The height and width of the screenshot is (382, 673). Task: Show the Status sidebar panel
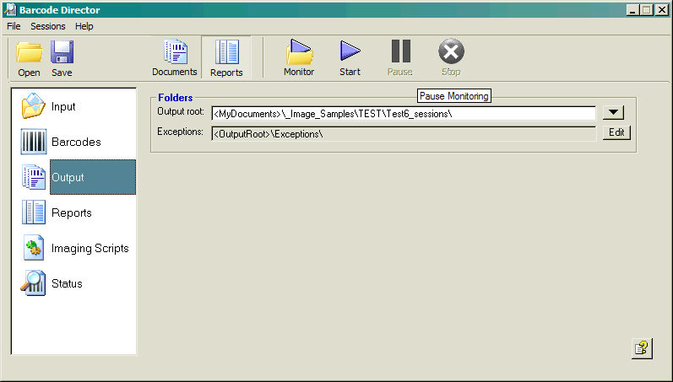[74, 284]
